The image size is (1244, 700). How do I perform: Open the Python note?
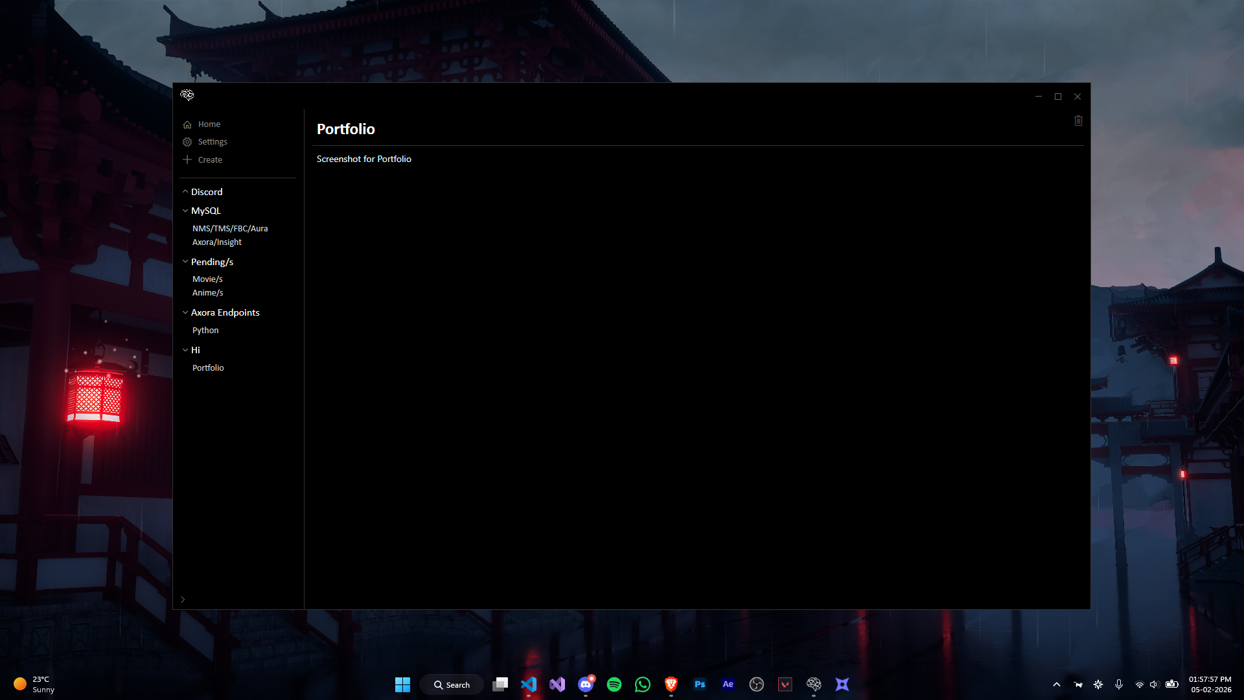coord(205,331)
